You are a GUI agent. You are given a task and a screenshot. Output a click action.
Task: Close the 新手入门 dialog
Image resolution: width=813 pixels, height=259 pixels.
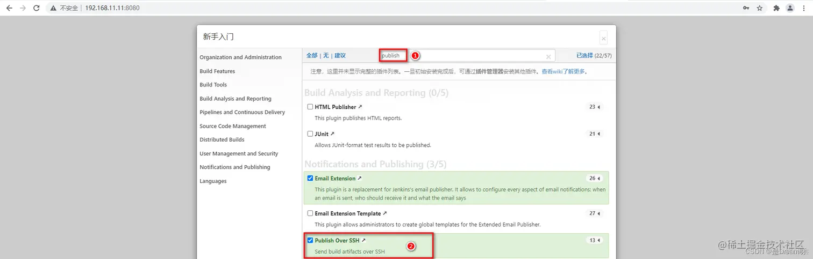coord(604,38)
